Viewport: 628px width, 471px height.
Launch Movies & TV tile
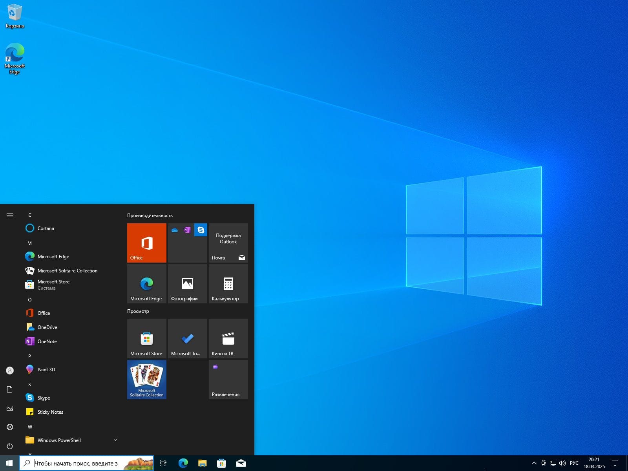(228, 338)
